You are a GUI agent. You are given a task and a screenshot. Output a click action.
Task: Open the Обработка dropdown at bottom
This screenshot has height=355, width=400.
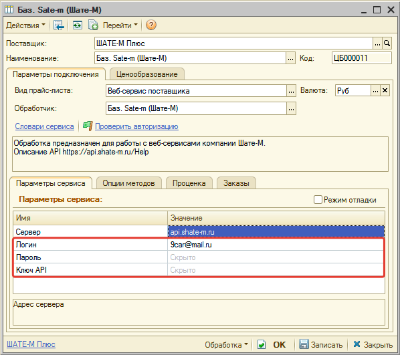[x=226, y=344]
